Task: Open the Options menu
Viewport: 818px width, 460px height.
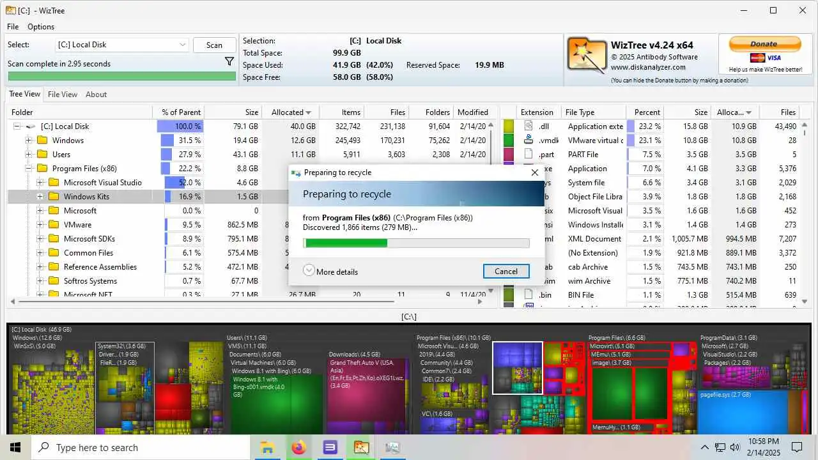Action: pyautogui.click(x=41, y=27)
